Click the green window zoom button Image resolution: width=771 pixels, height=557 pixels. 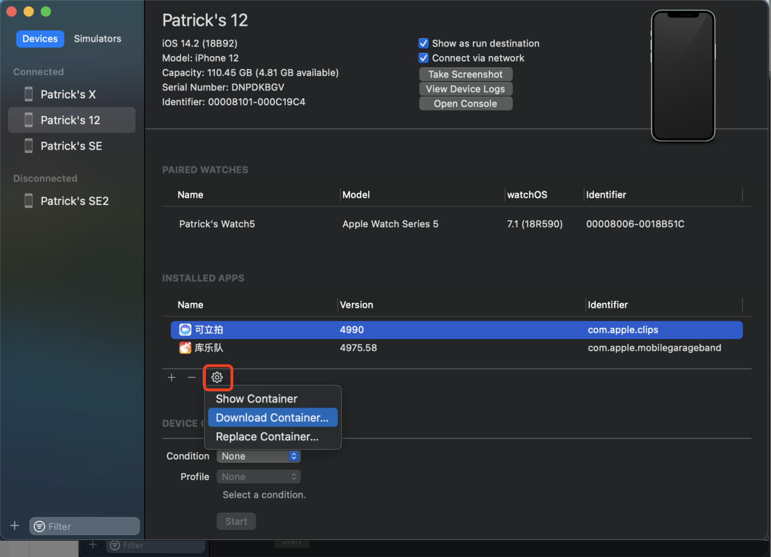coord(46,12)
